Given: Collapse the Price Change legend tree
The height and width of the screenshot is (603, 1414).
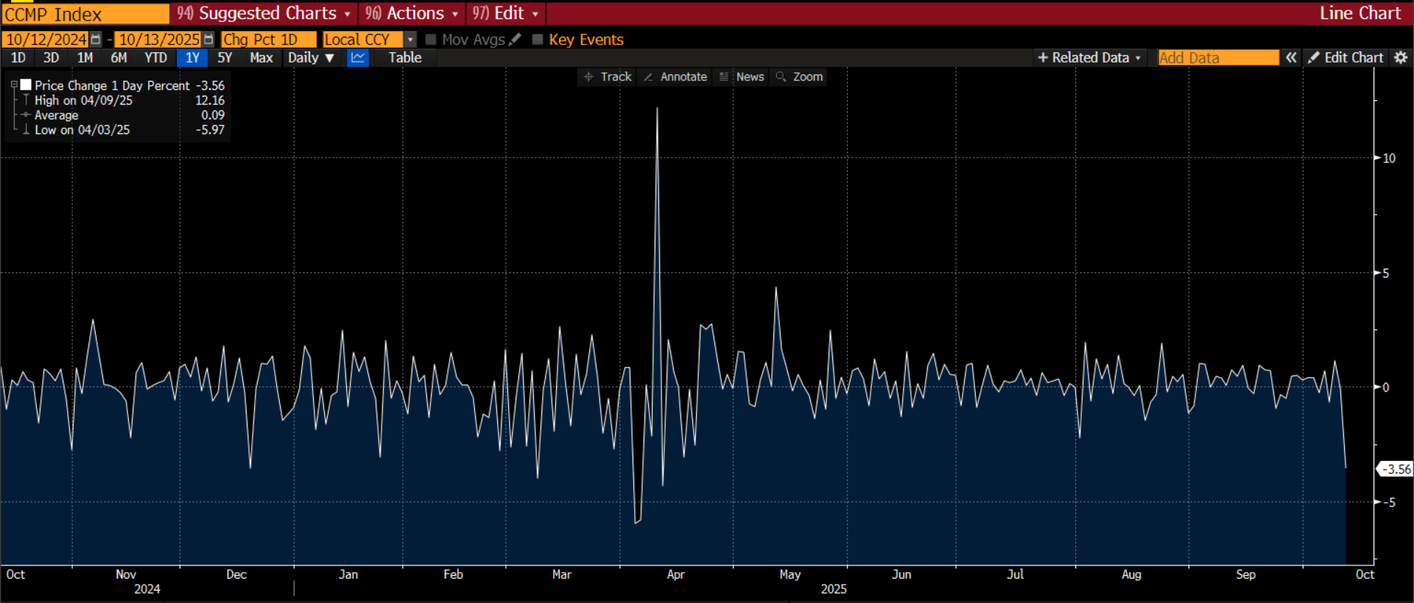Looking at the screenshot, I should coord(14,85).
